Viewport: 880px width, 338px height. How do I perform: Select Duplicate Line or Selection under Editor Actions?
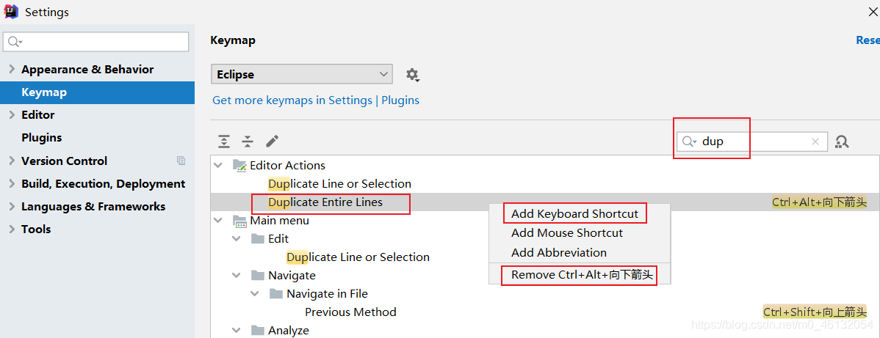click(x=339, y=184)
